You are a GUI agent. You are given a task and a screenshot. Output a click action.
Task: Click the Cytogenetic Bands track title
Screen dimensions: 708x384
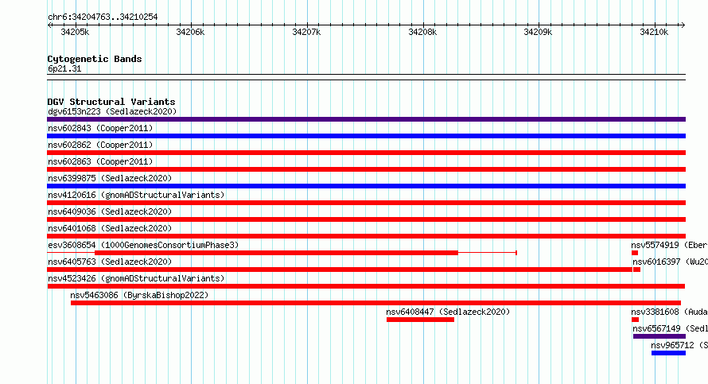[95, 59]
